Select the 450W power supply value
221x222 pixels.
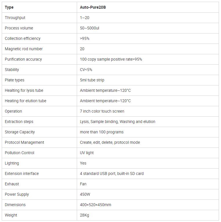85,194
